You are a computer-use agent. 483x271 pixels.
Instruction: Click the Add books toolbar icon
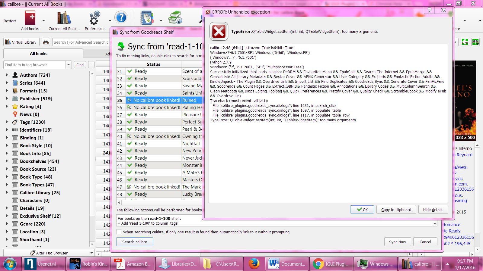30,18
